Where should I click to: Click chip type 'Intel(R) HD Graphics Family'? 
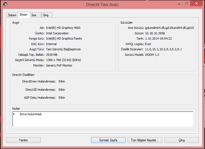pyautogui.click(x=64, y=38)
